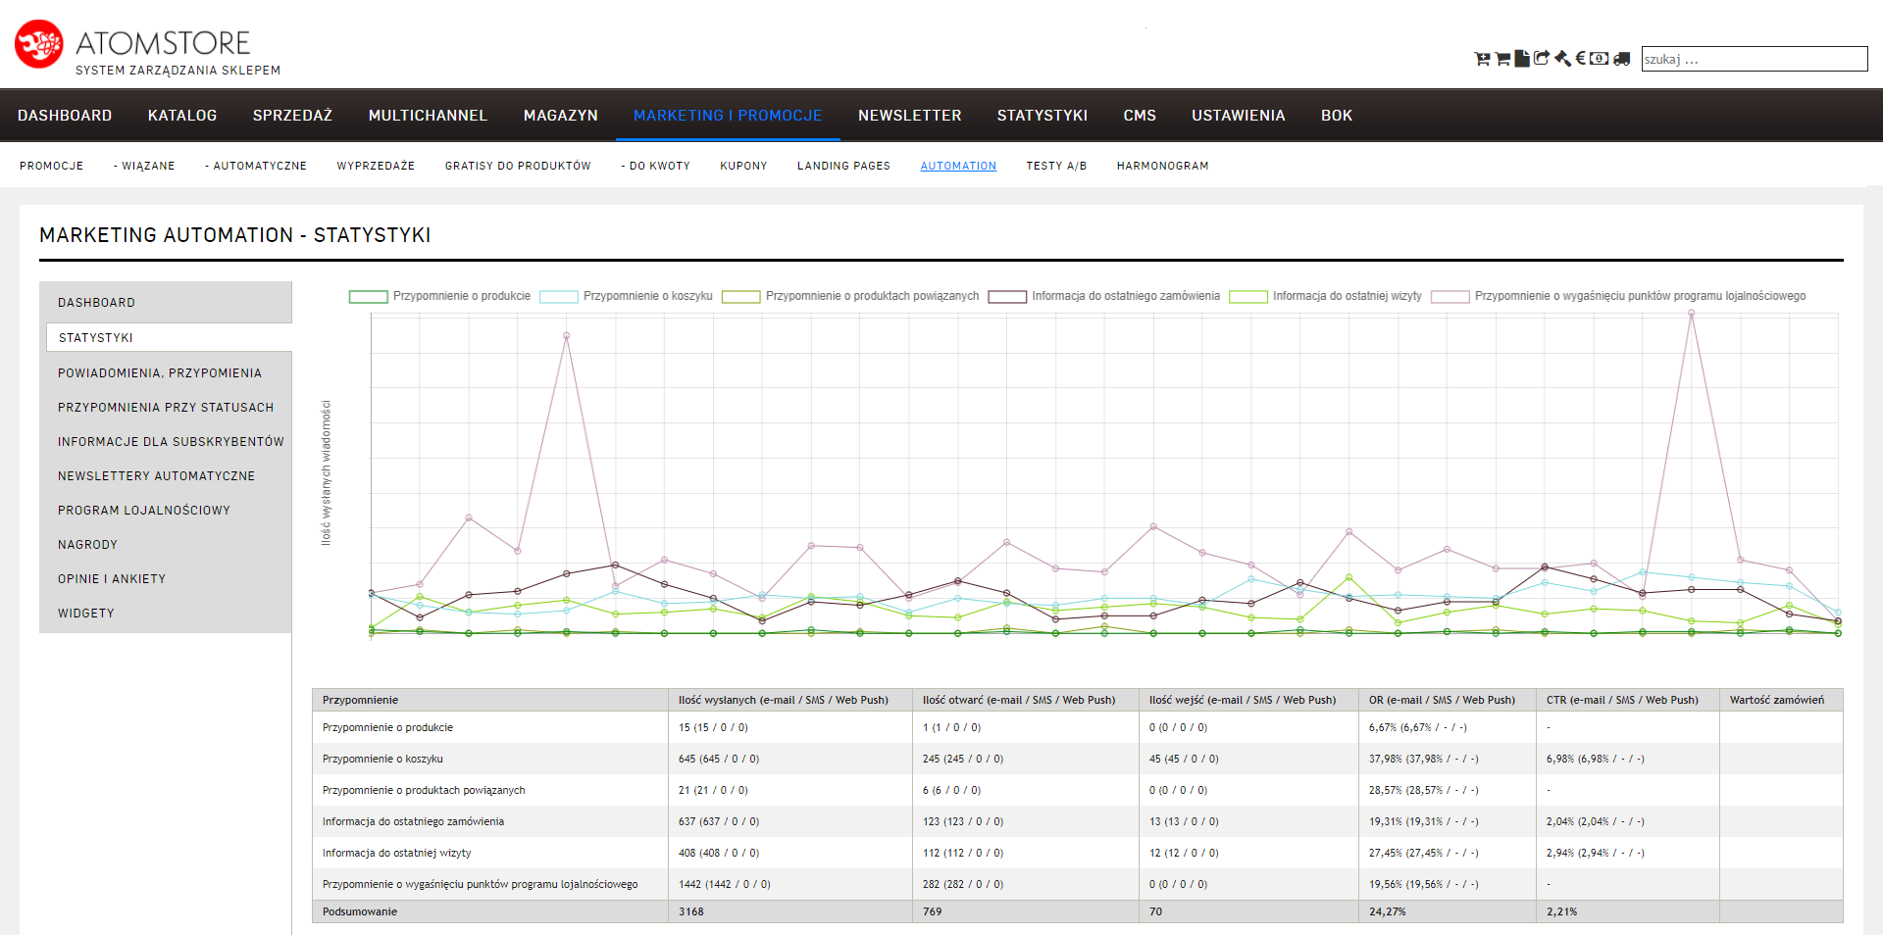This screenshot has height=935, width=1883.
Task: Toggle Informacja do ostatniego zamówienia series
Action: coord(1104,296)
